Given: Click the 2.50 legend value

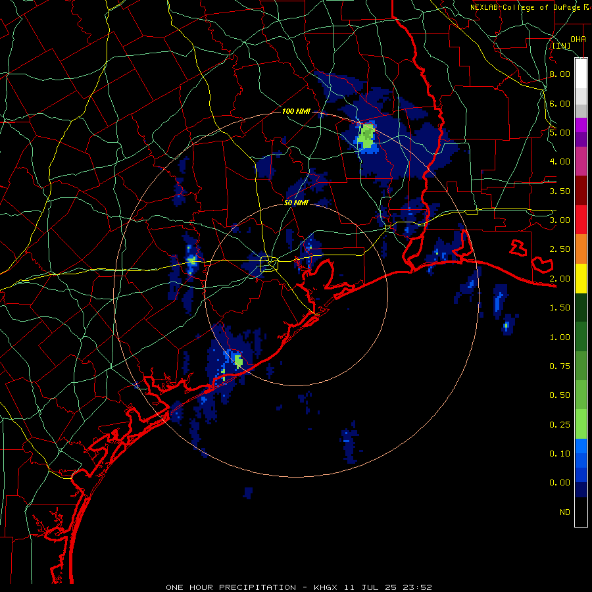Looking at the screenshot, I should [560, 249].
